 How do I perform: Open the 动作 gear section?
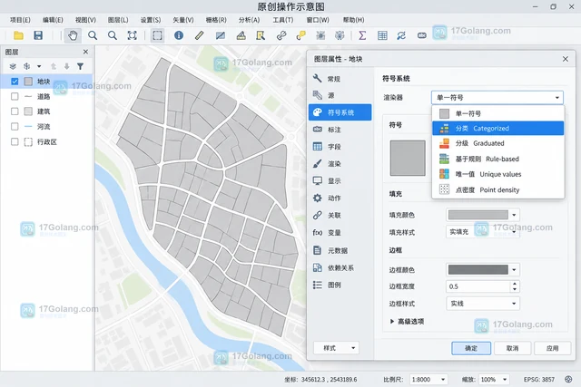tap(340, 198)
